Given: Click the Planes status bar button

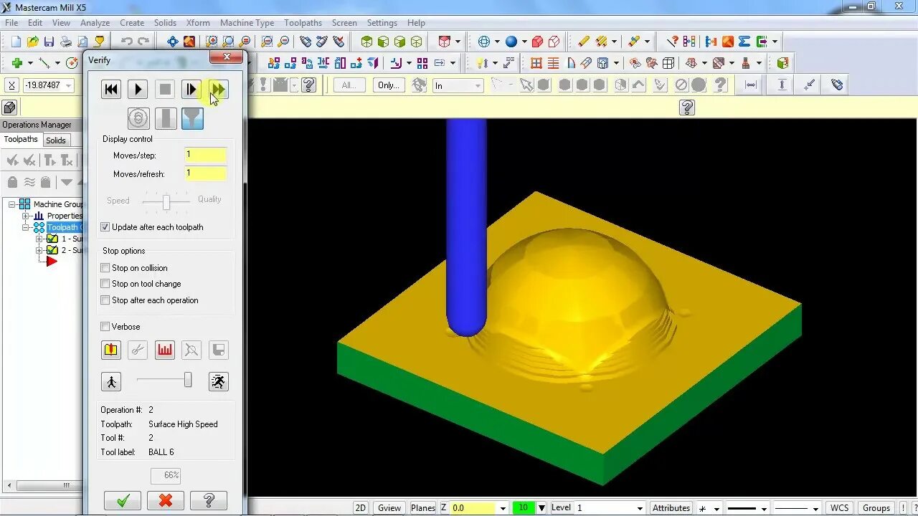Looking at the screenshot, I should click(x=423, y=508).
